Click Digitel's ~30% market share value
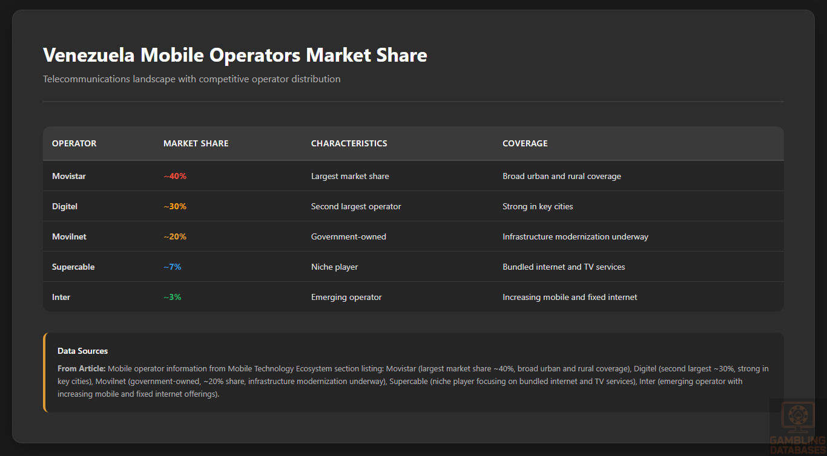This screenshot has width=827, height=456. point(175,206)
